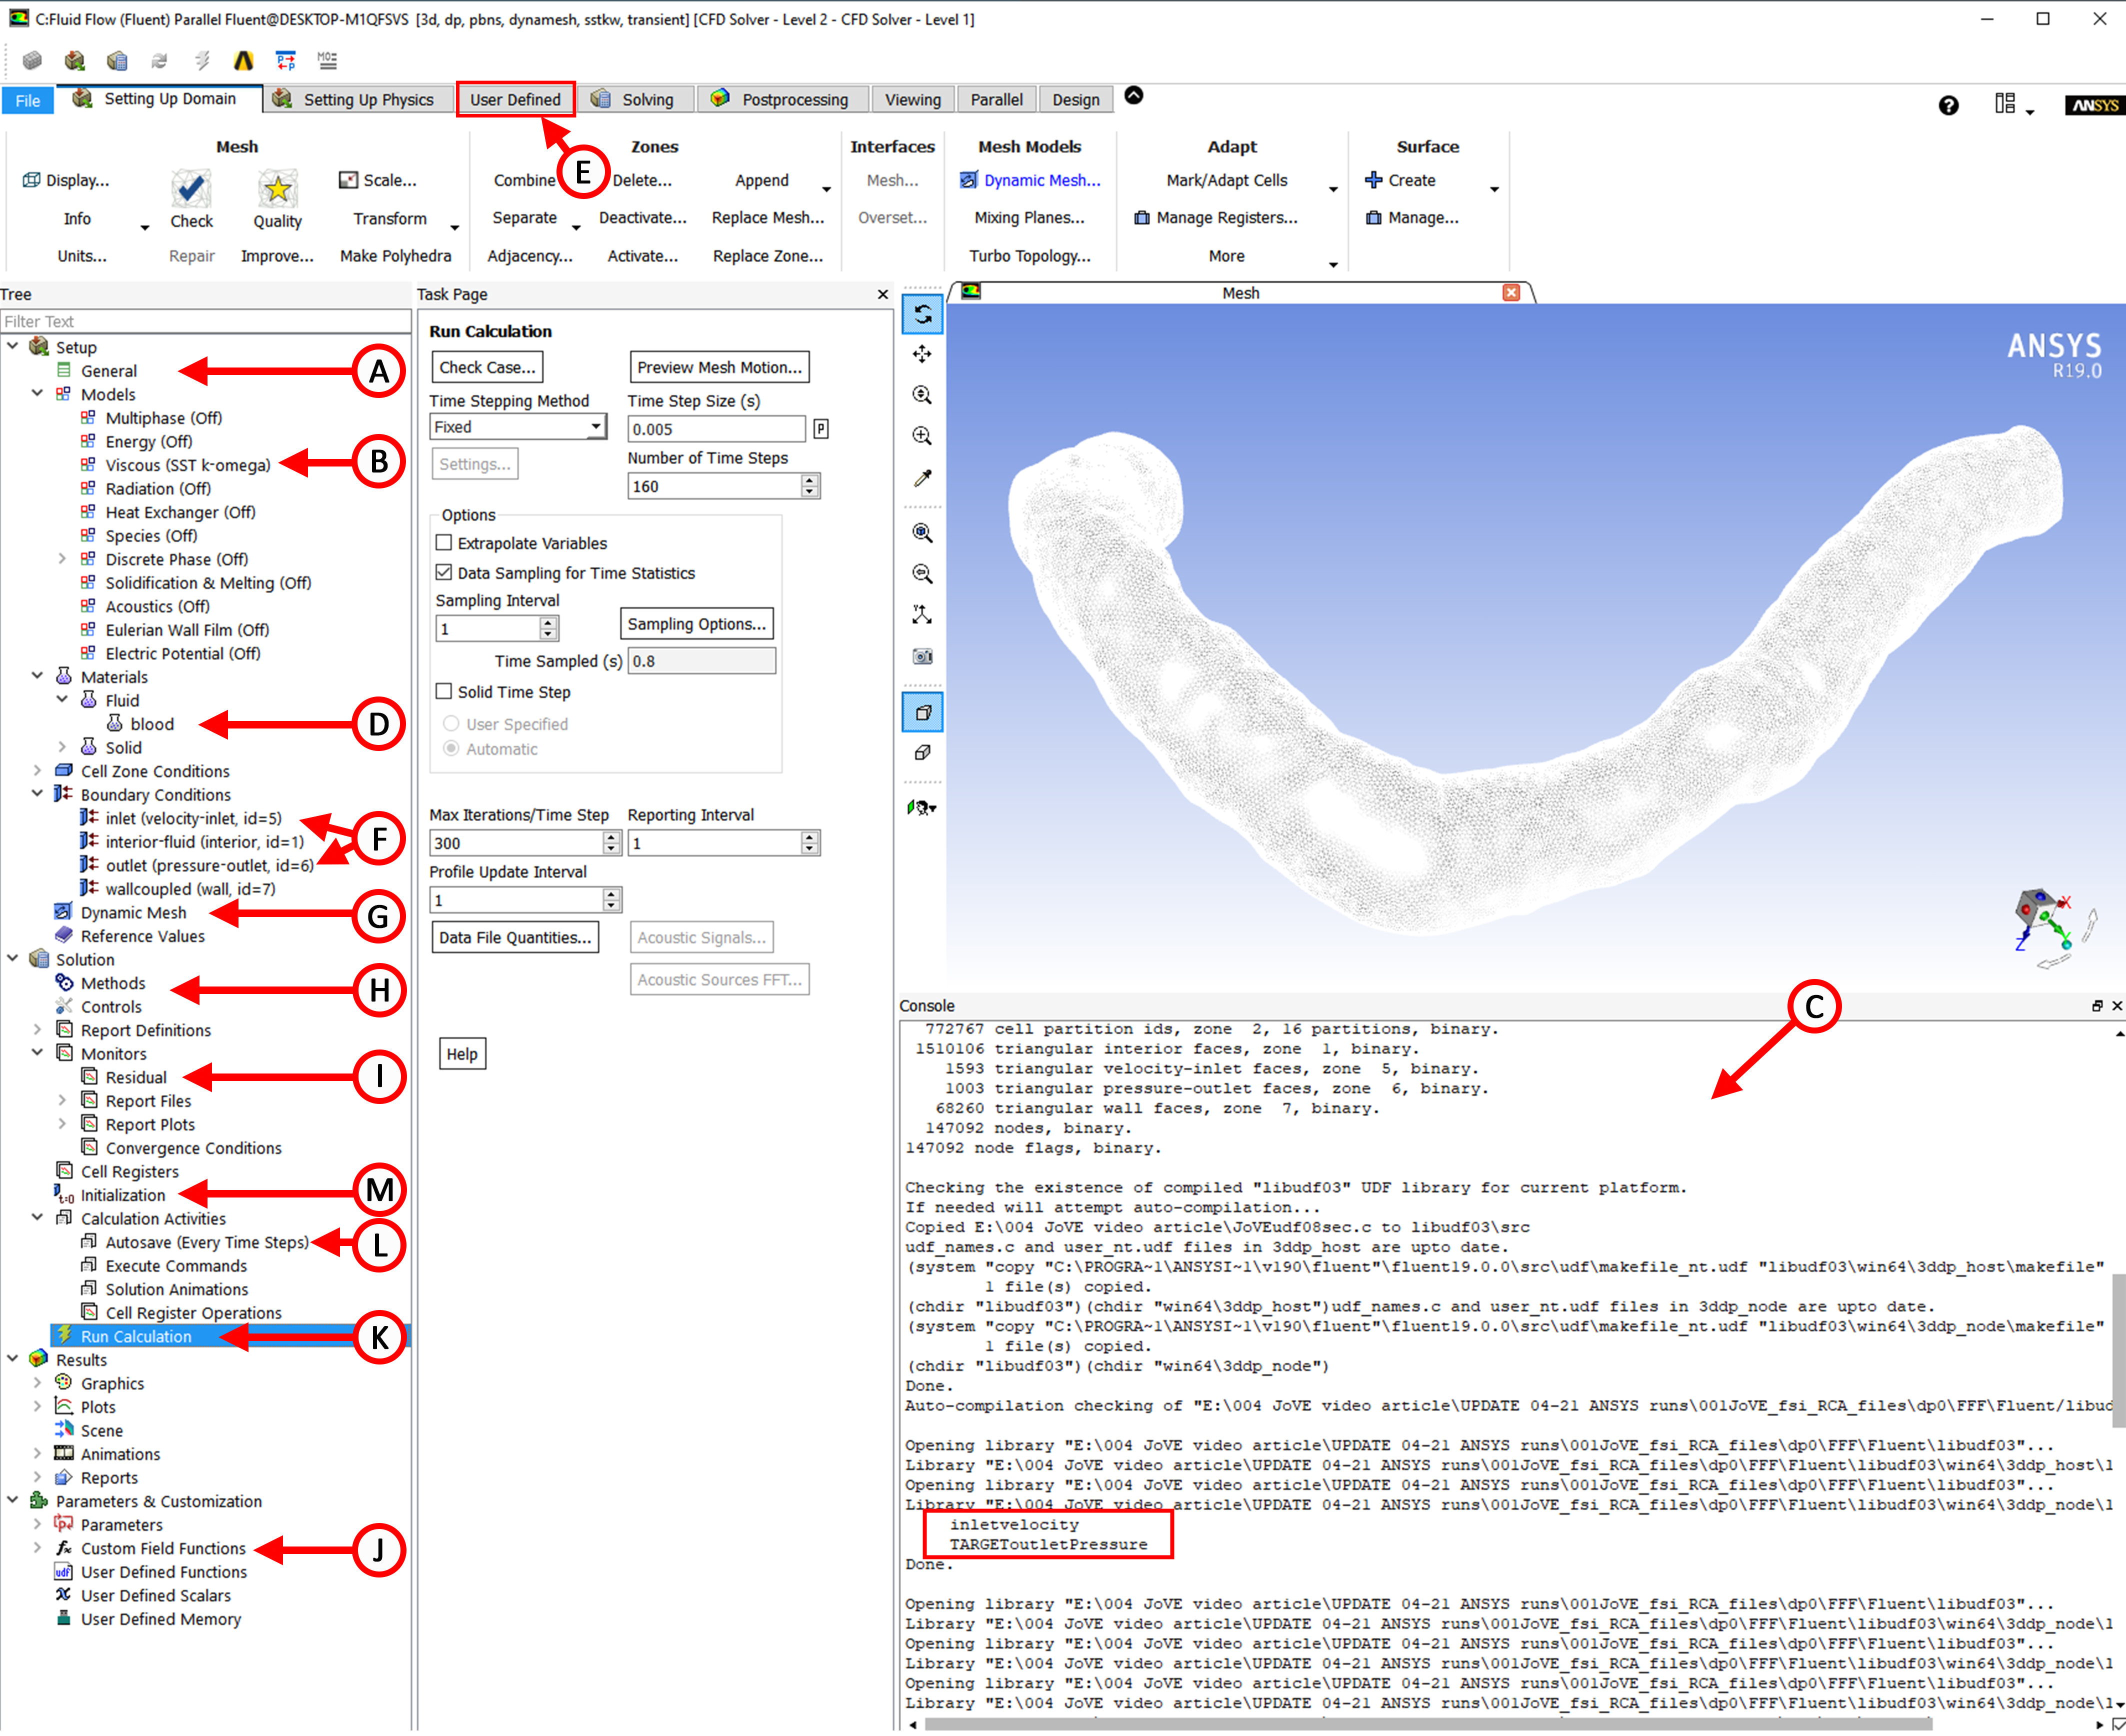The image size is (2126, 1736).
Task: Select the Pan view tool
Action: [922, 354]
